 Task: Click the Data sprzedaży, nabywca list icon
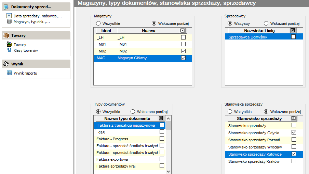point(9,16)
